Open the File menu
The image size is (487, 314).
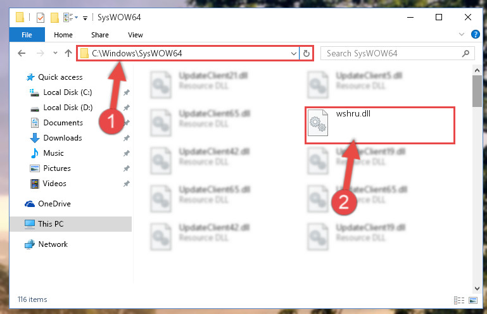click(27, 35)
